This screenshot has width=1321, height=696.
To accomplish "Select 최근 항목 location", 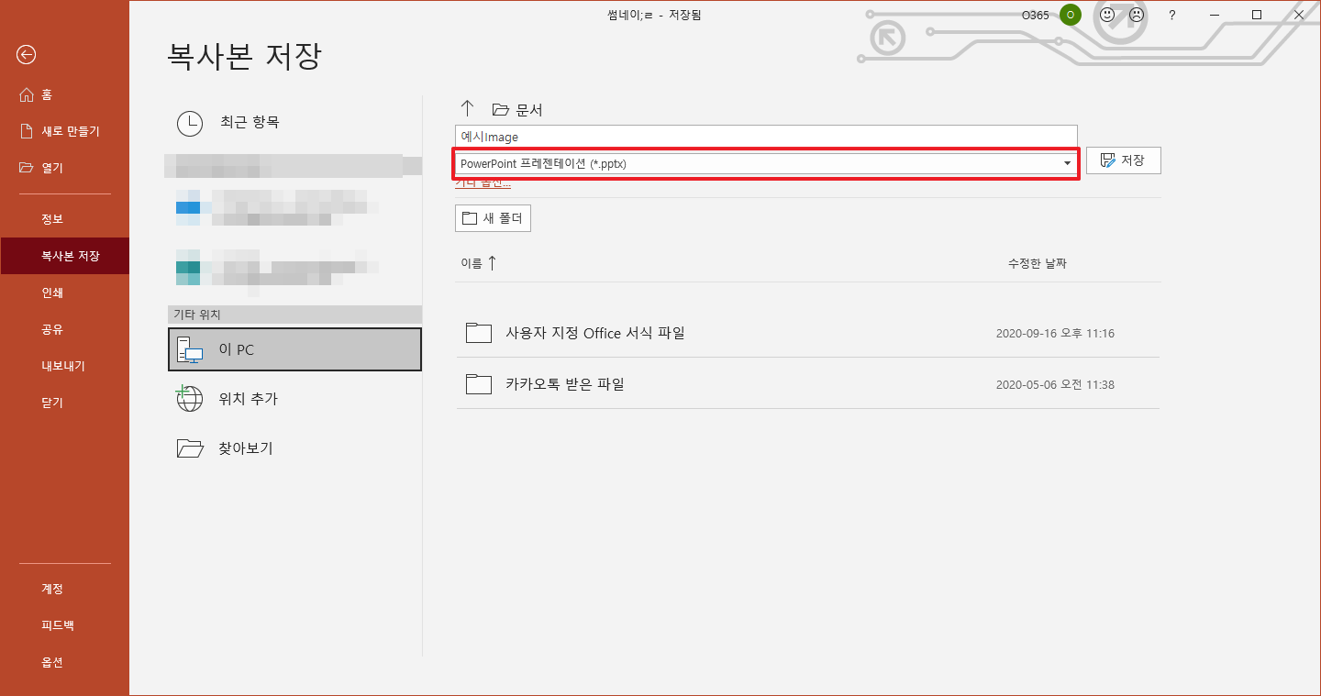I will [294, 122].
